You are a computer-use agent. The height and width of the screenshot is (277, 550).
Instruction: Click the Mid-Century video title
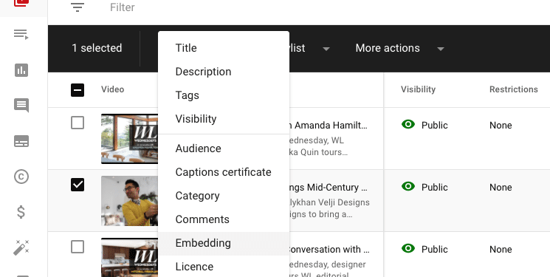click(329, 188)
